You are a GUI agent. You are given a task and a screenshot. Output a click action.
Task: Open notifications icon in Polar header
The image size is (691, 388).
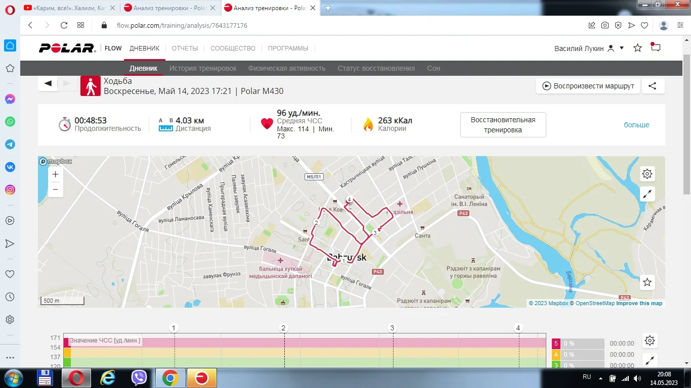point(656,48)
